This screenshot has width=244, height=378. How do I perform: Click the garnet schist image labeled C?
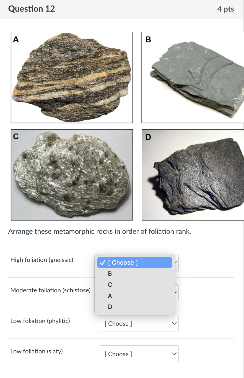[72, 175]
